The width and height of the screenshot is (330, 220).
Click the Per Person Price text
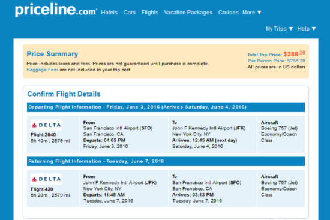(277, 61)
